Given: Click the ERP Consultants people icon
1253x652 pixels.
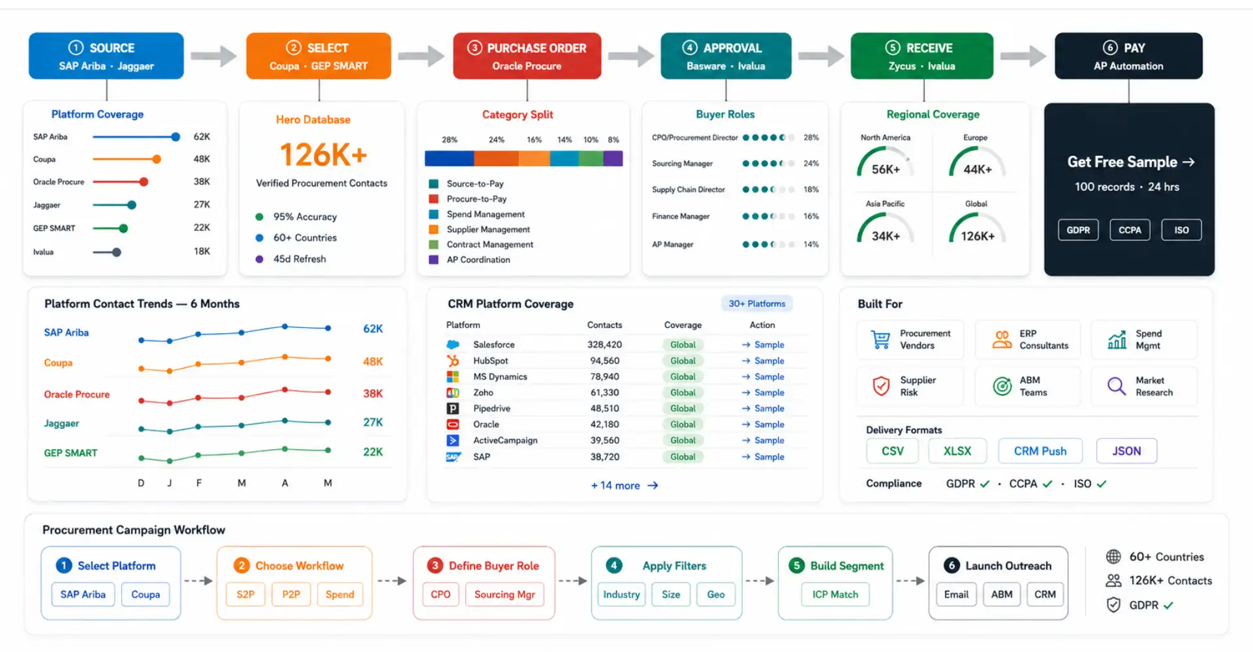Looking at the screenshot, I should 1002,339.
